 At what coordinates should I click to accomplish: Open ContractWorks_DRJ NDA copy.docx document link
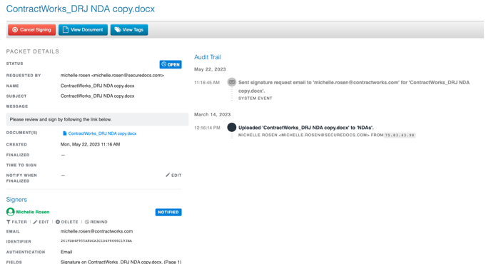point(102,133)
